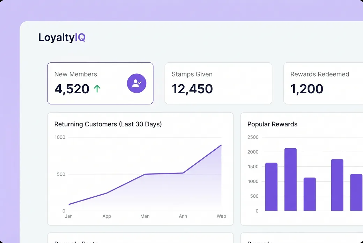Click the tallest bar in Popular Rewards
This screenshot has width=363, height=243.
pos(290,180)
